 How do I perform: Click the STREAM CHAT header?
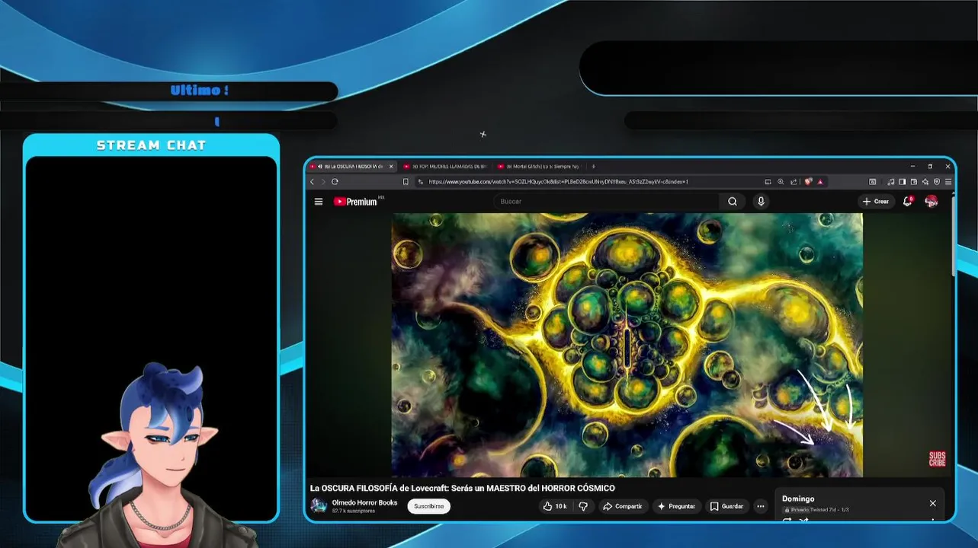coord(151,145)
